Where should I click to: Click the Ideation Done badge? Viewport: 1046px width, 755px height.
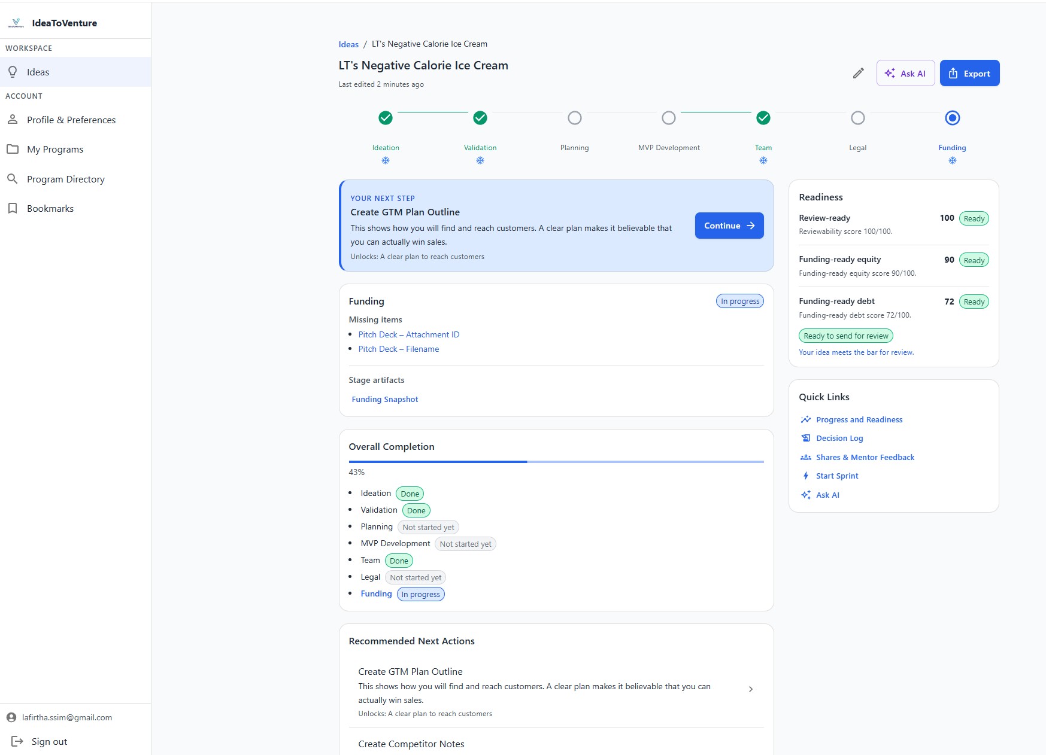pyautogui.click(x=410, y=494)
